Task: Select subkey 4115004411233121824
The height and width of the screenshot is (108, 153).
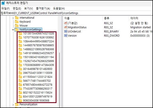Action: coord(38,77)
